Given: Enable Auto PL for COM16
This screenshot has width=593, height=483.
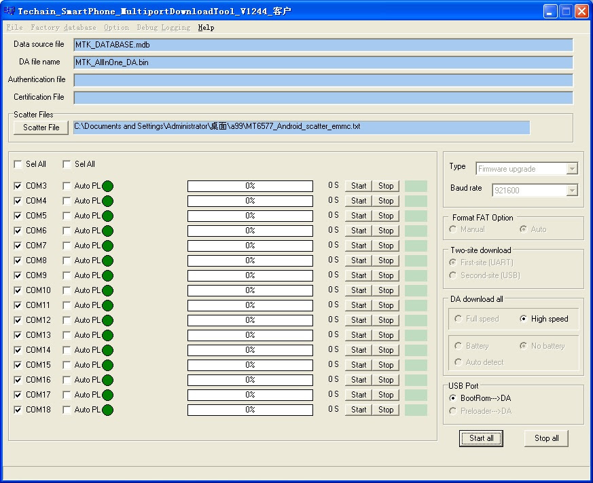Looking at the screenshot, I should point(67,379).
